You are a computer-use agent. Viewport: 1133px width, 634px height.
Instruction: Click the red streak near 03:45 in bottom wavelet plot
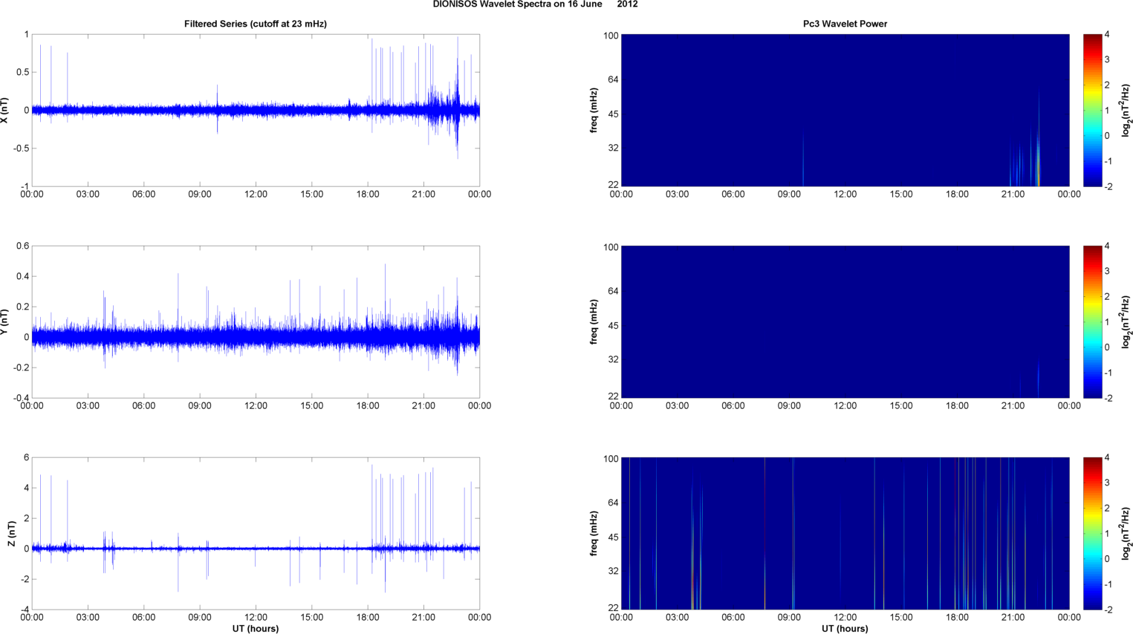point(692,579)
